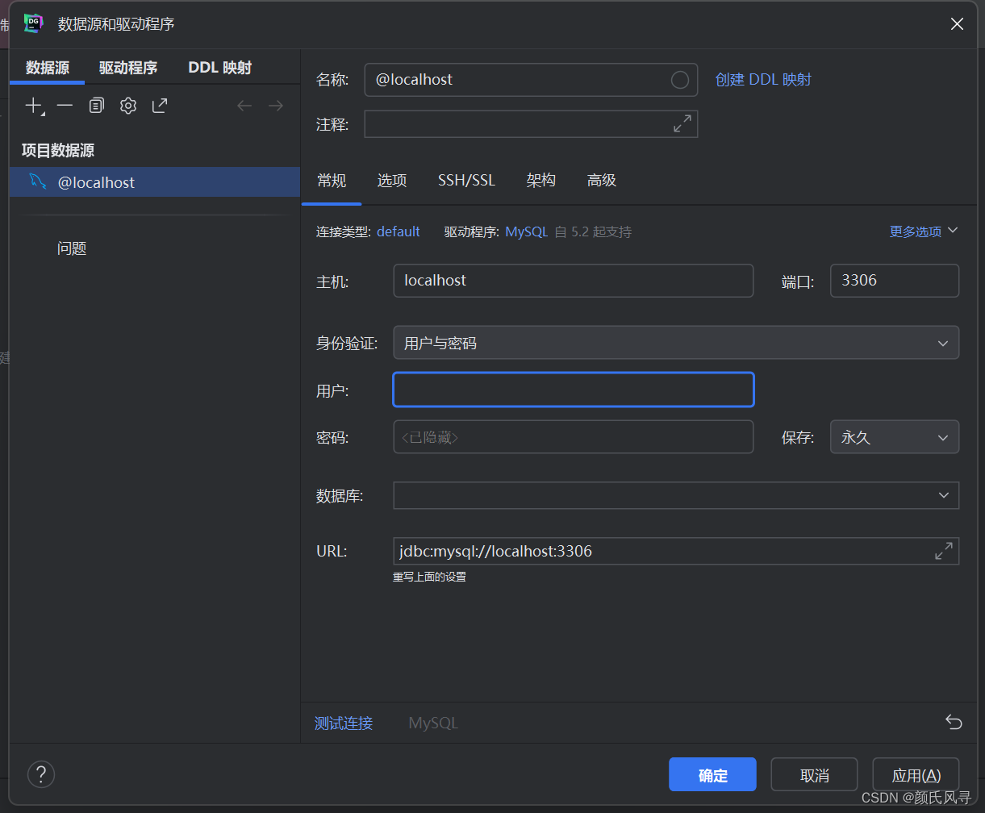
Task: Switch to the 数据源 tab
Action: (x=47, y=68)
